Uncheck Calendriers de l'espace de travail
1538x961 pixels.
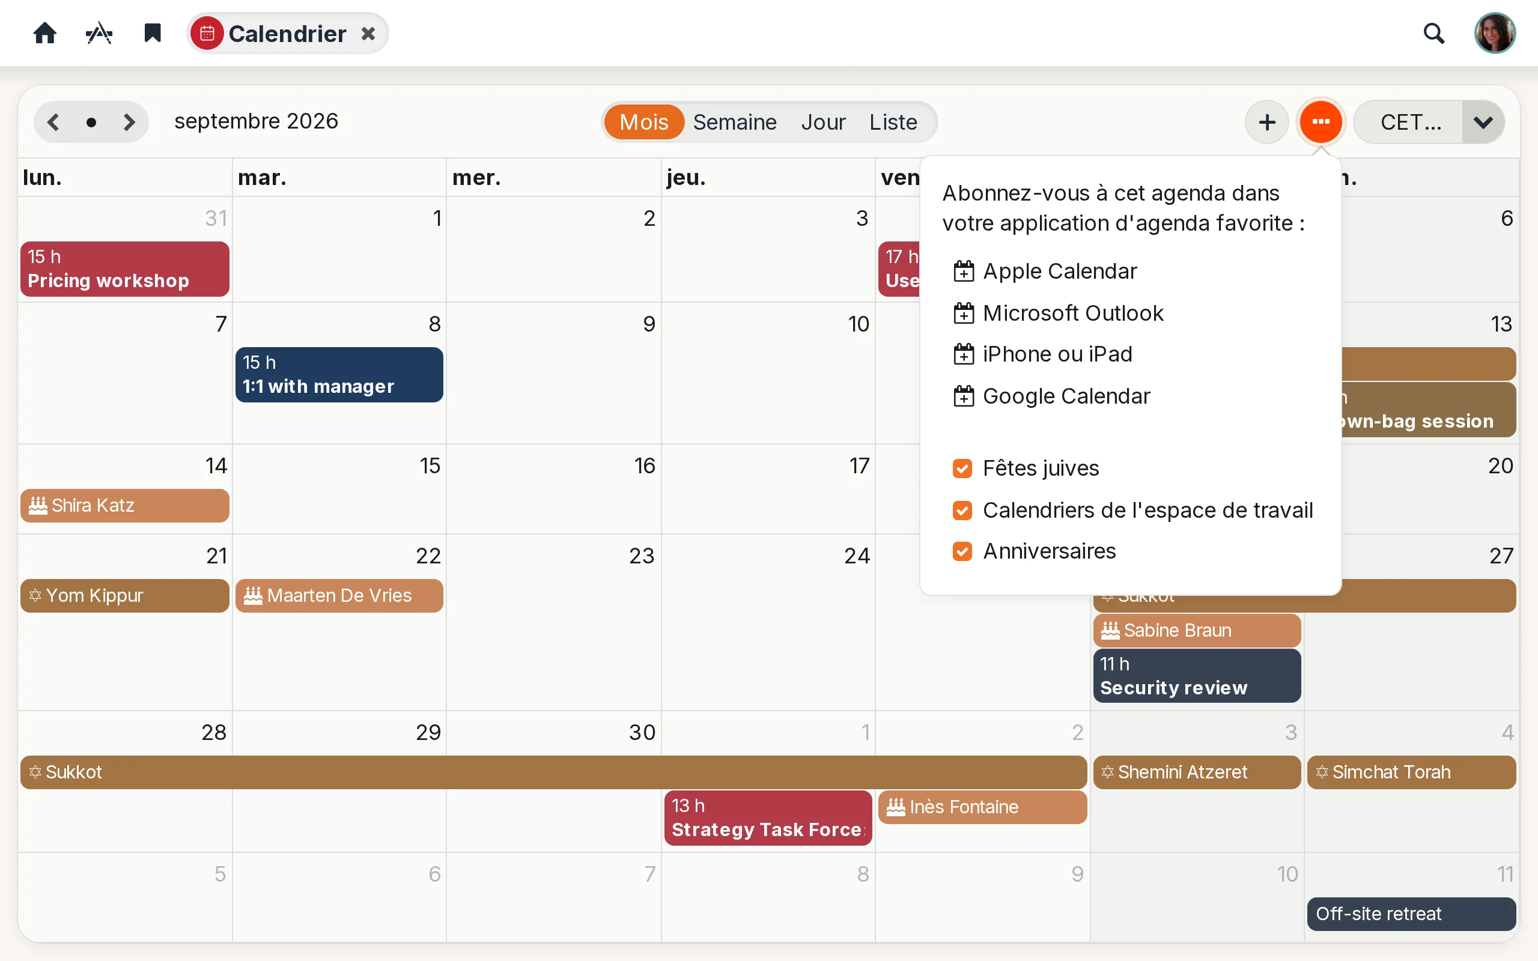click(x=962, y=511)
